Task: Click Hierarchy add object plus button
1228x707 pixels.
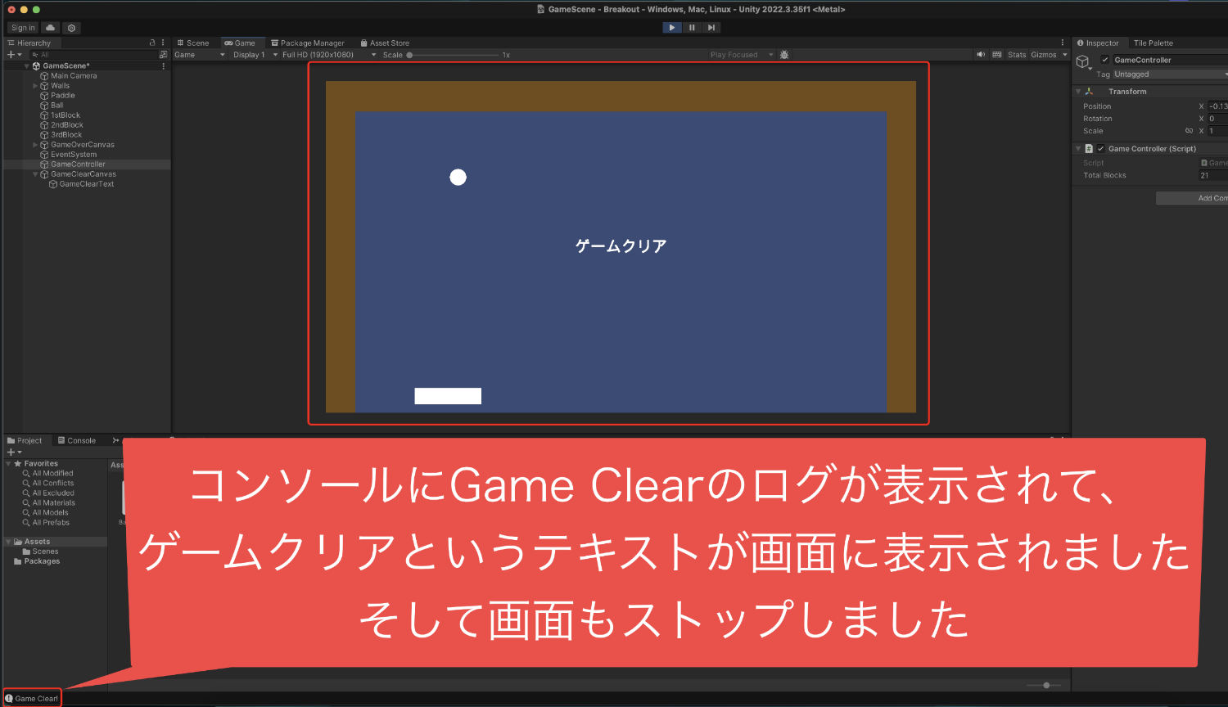Action: click(x=14, y=55)
